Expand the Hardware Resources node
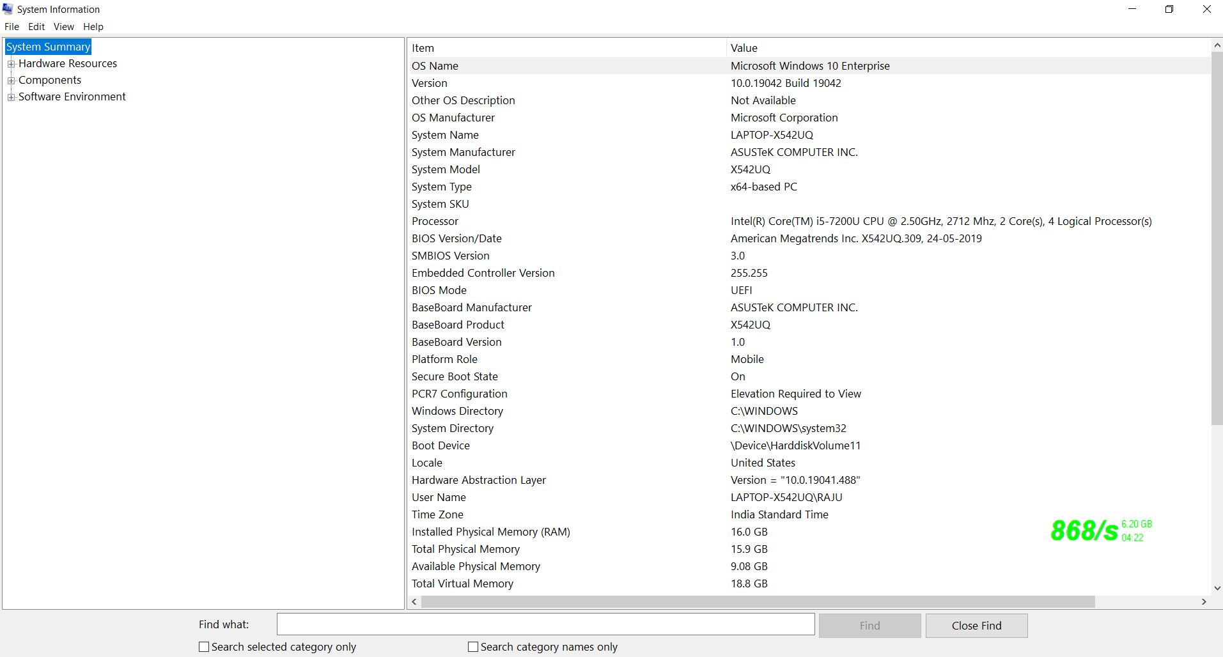 click(x=11, y=64)
